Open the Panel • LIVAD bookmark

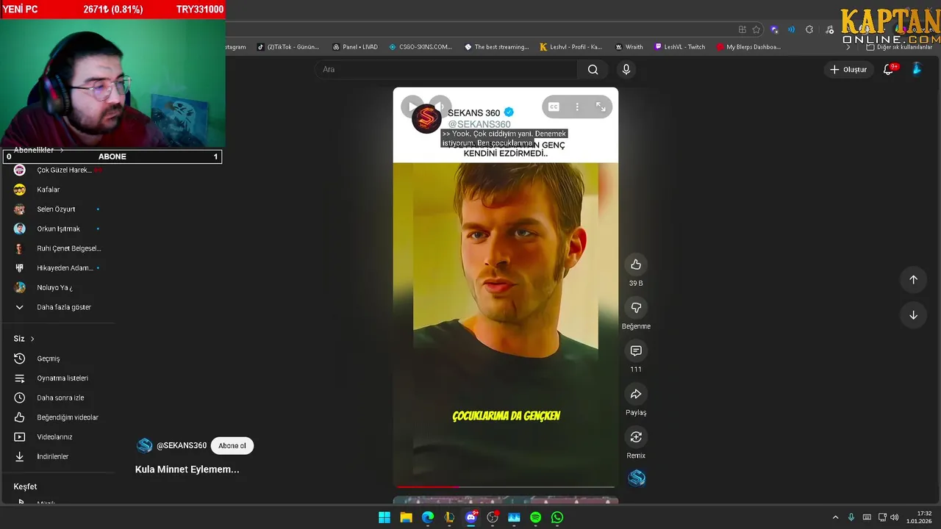(355, 47)
